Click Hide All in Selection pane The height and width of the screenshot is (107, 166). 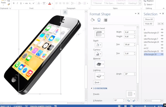(149, 24)
